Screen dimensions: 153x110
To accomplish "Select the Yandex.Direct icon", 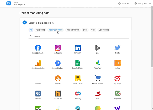I will 78,78.
